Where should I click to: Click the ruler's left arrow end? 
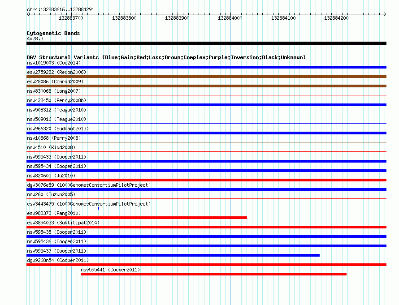point(28,14)
